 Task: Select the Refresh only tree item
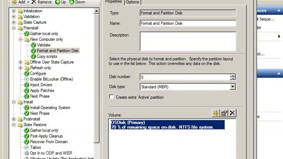[x=41, y=68]
